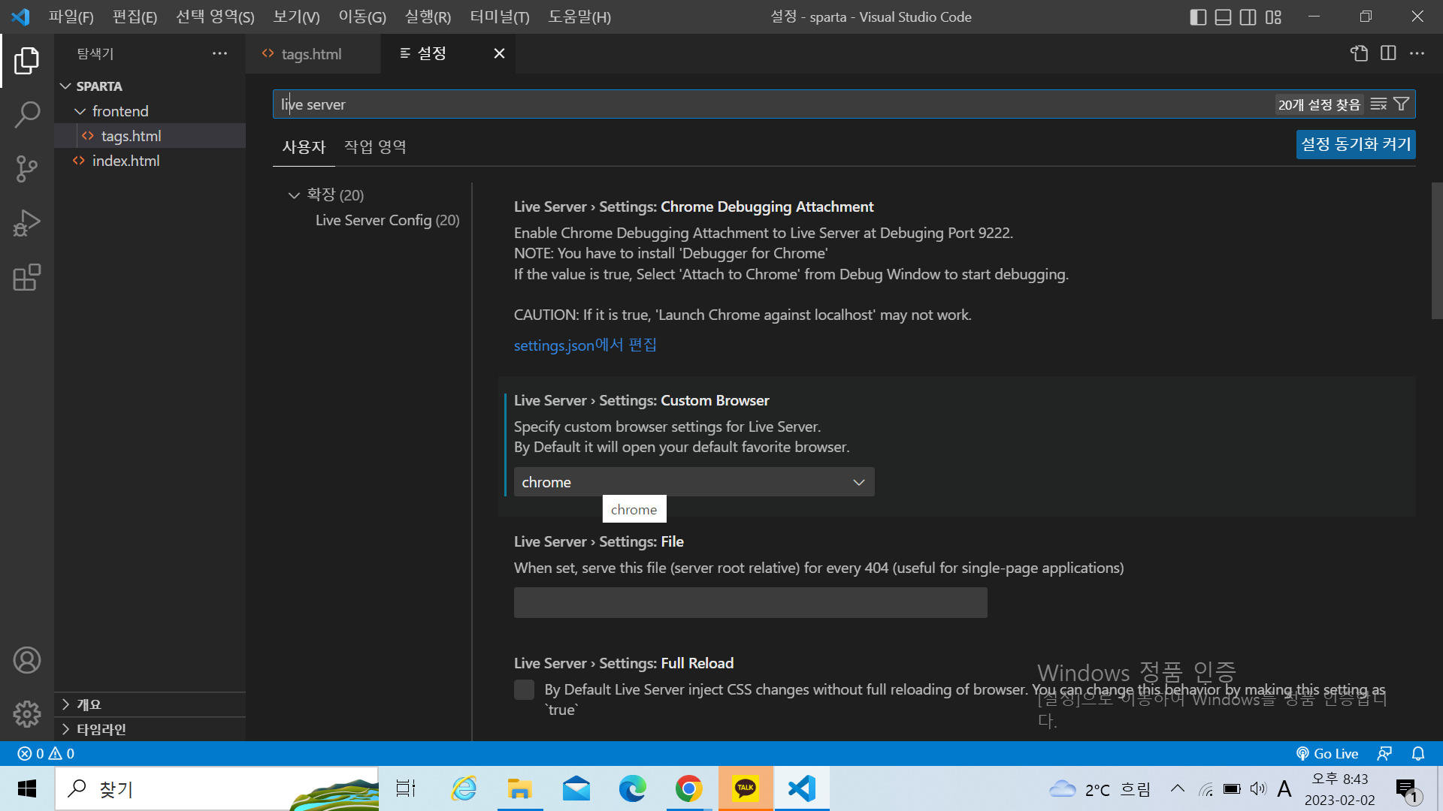This screenshot has height=811, width=1443.
Task: Split the editor to the right
Action: (x=1388, y=53)
